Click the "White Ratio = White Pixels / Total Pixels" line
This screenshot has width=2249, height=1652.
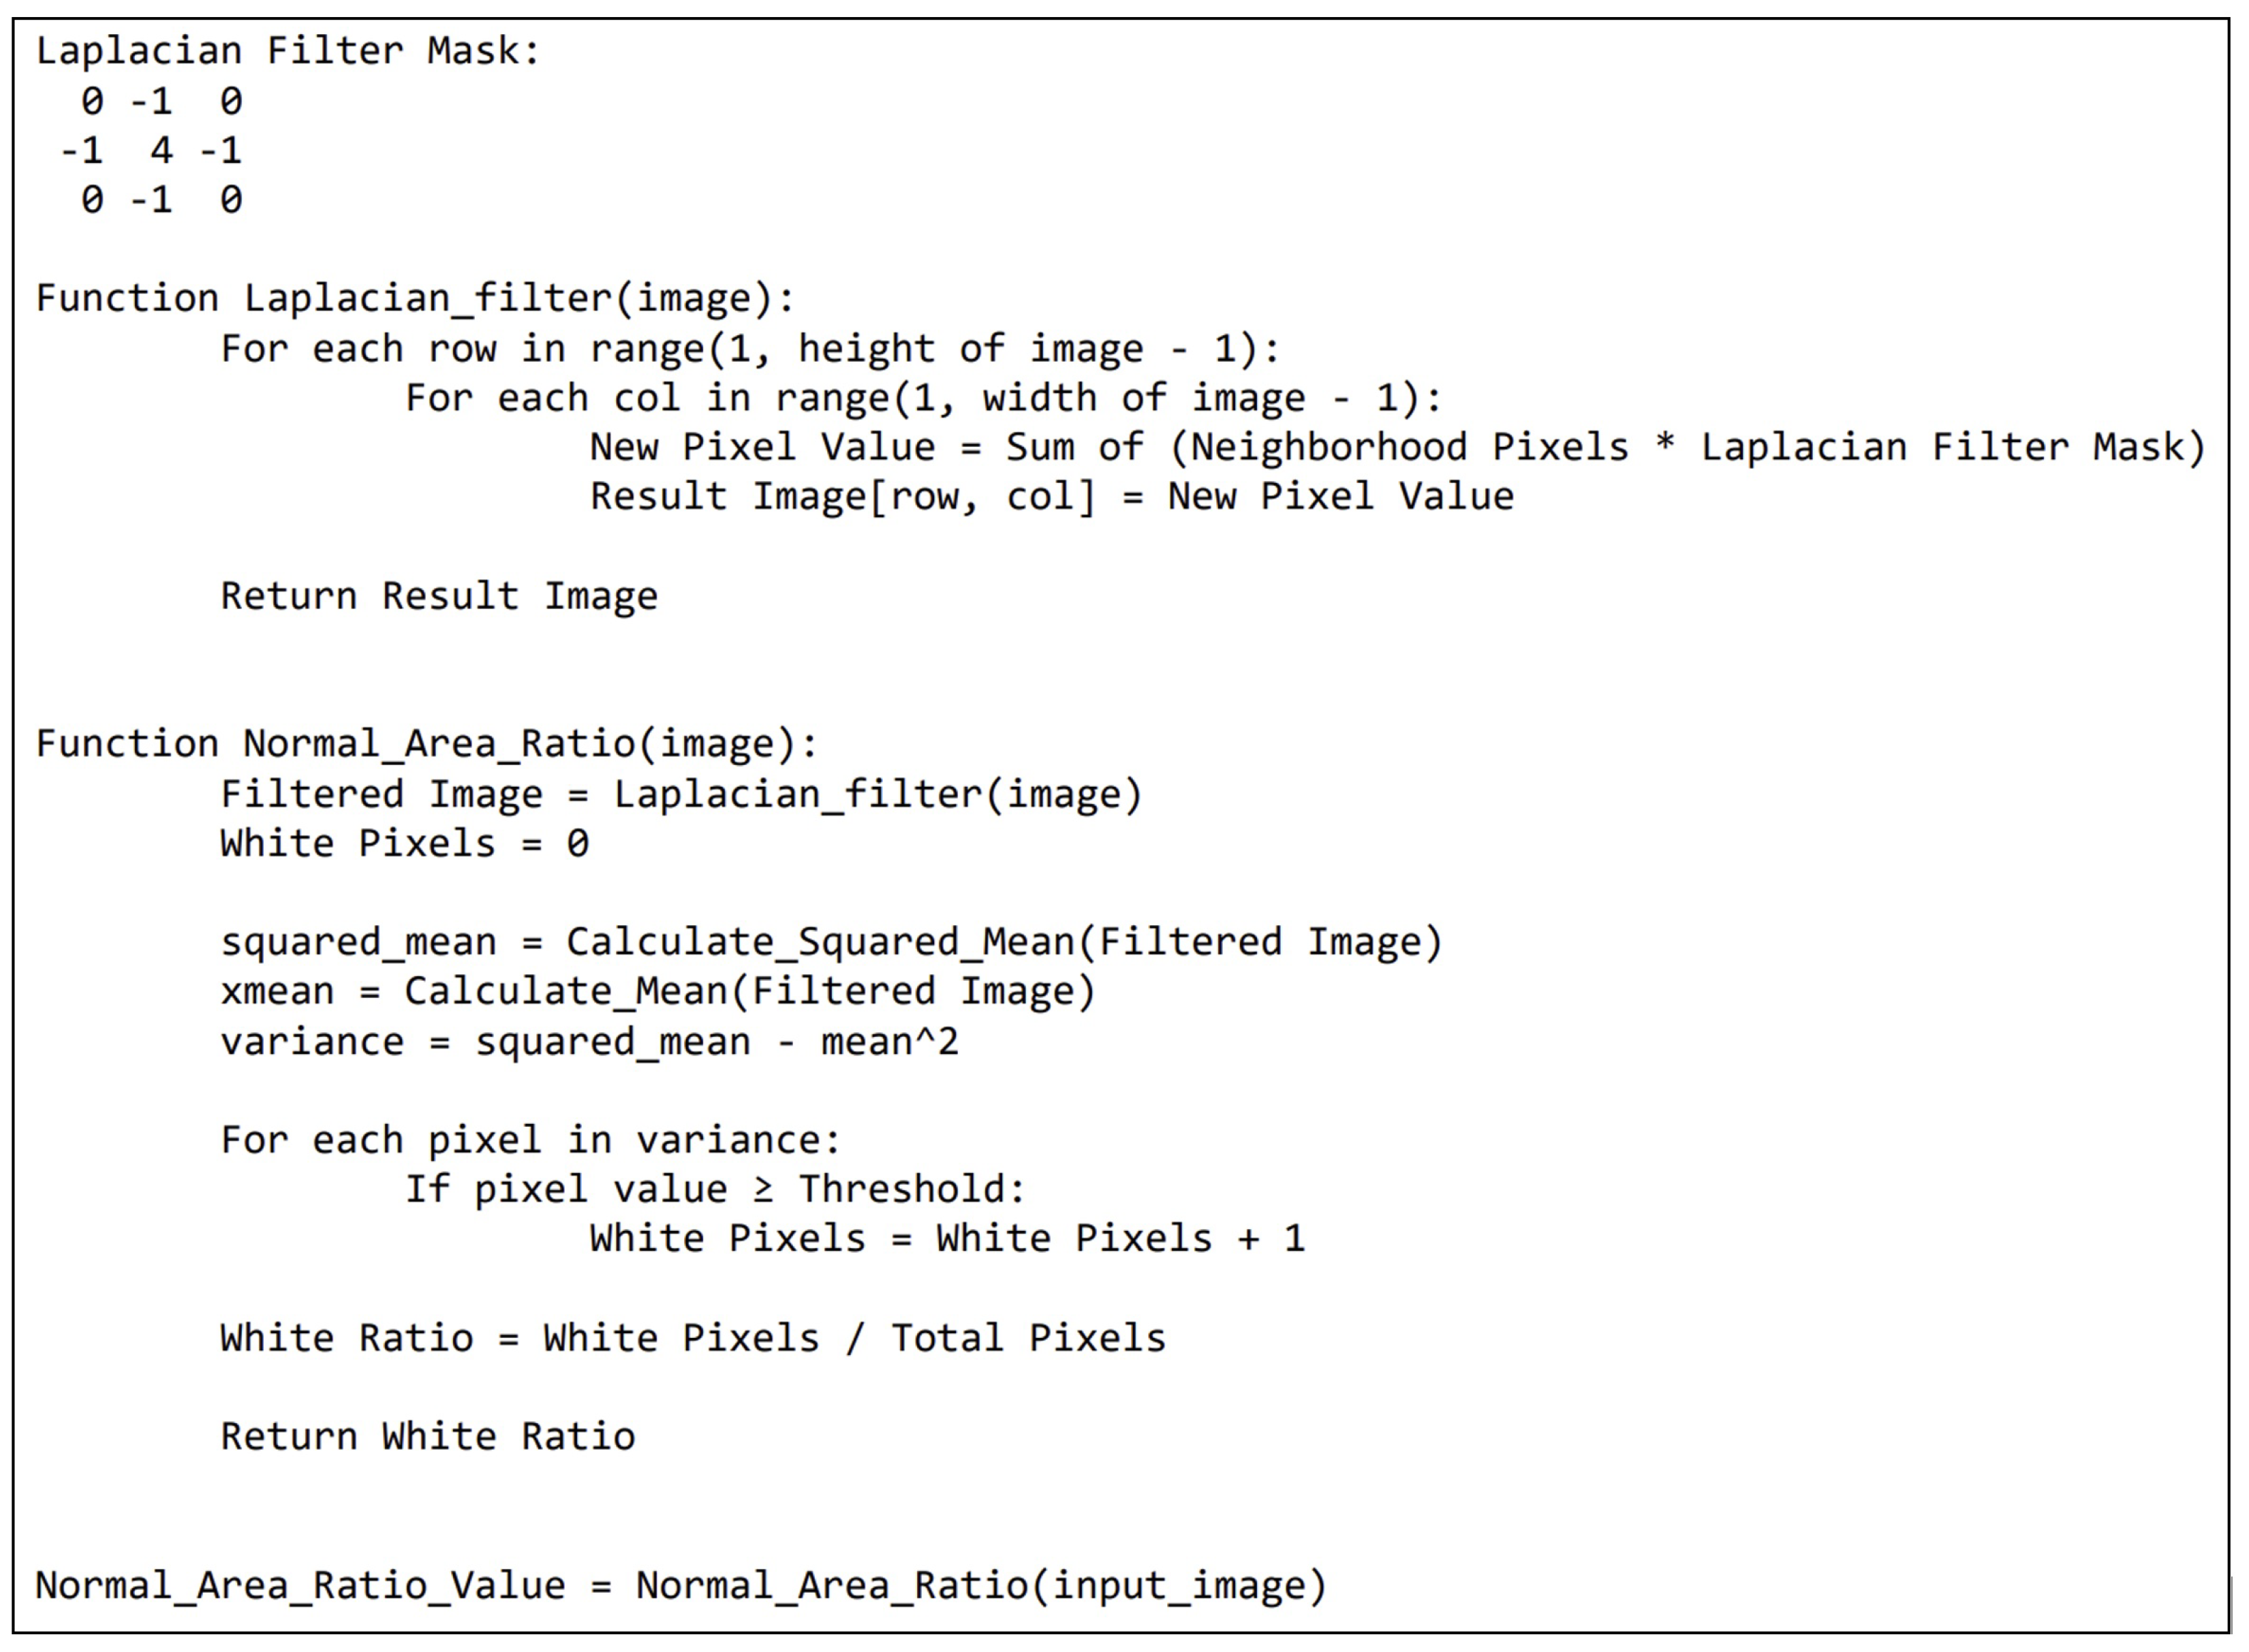point(693,1338)
